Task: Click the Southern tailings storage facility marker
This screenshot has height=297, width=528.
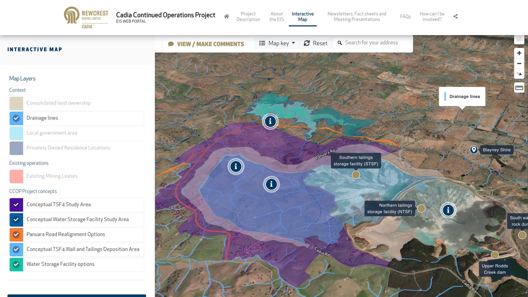Action: [x=356, y=175]
